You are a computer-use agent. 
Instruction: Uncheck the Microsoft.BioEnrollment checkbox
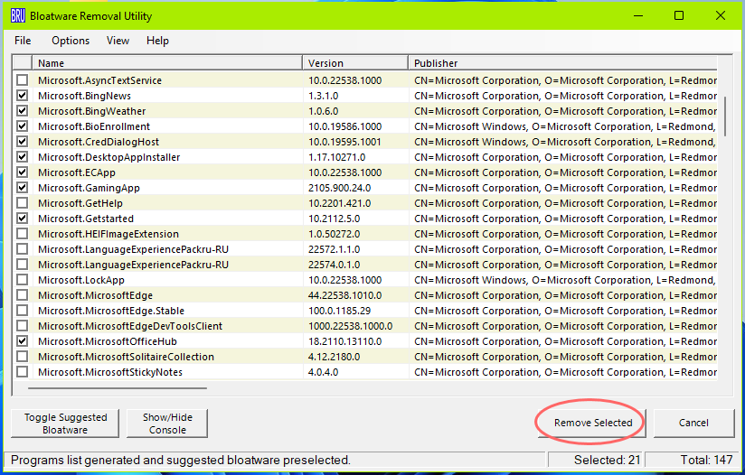[x=22, y=126]
